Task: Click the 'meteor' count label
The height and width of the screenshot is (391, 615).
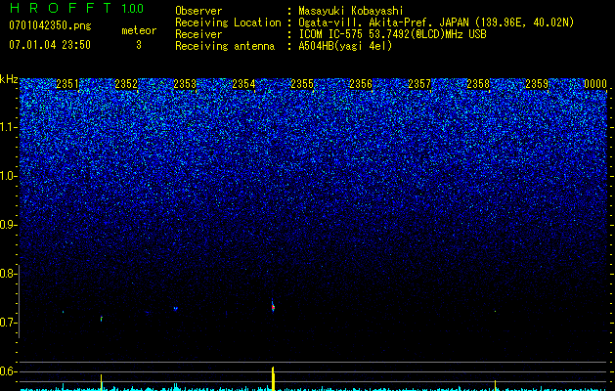Action: coord(139,30)
